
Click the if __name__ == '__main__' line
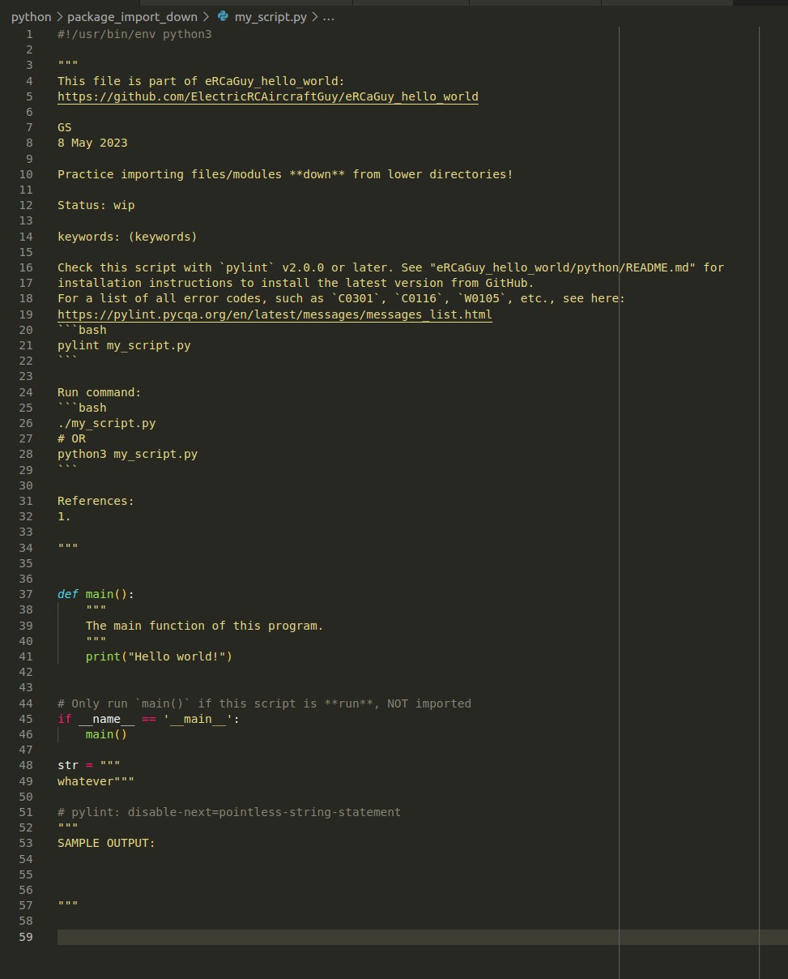pyautogui.click(x=148, y=719)
